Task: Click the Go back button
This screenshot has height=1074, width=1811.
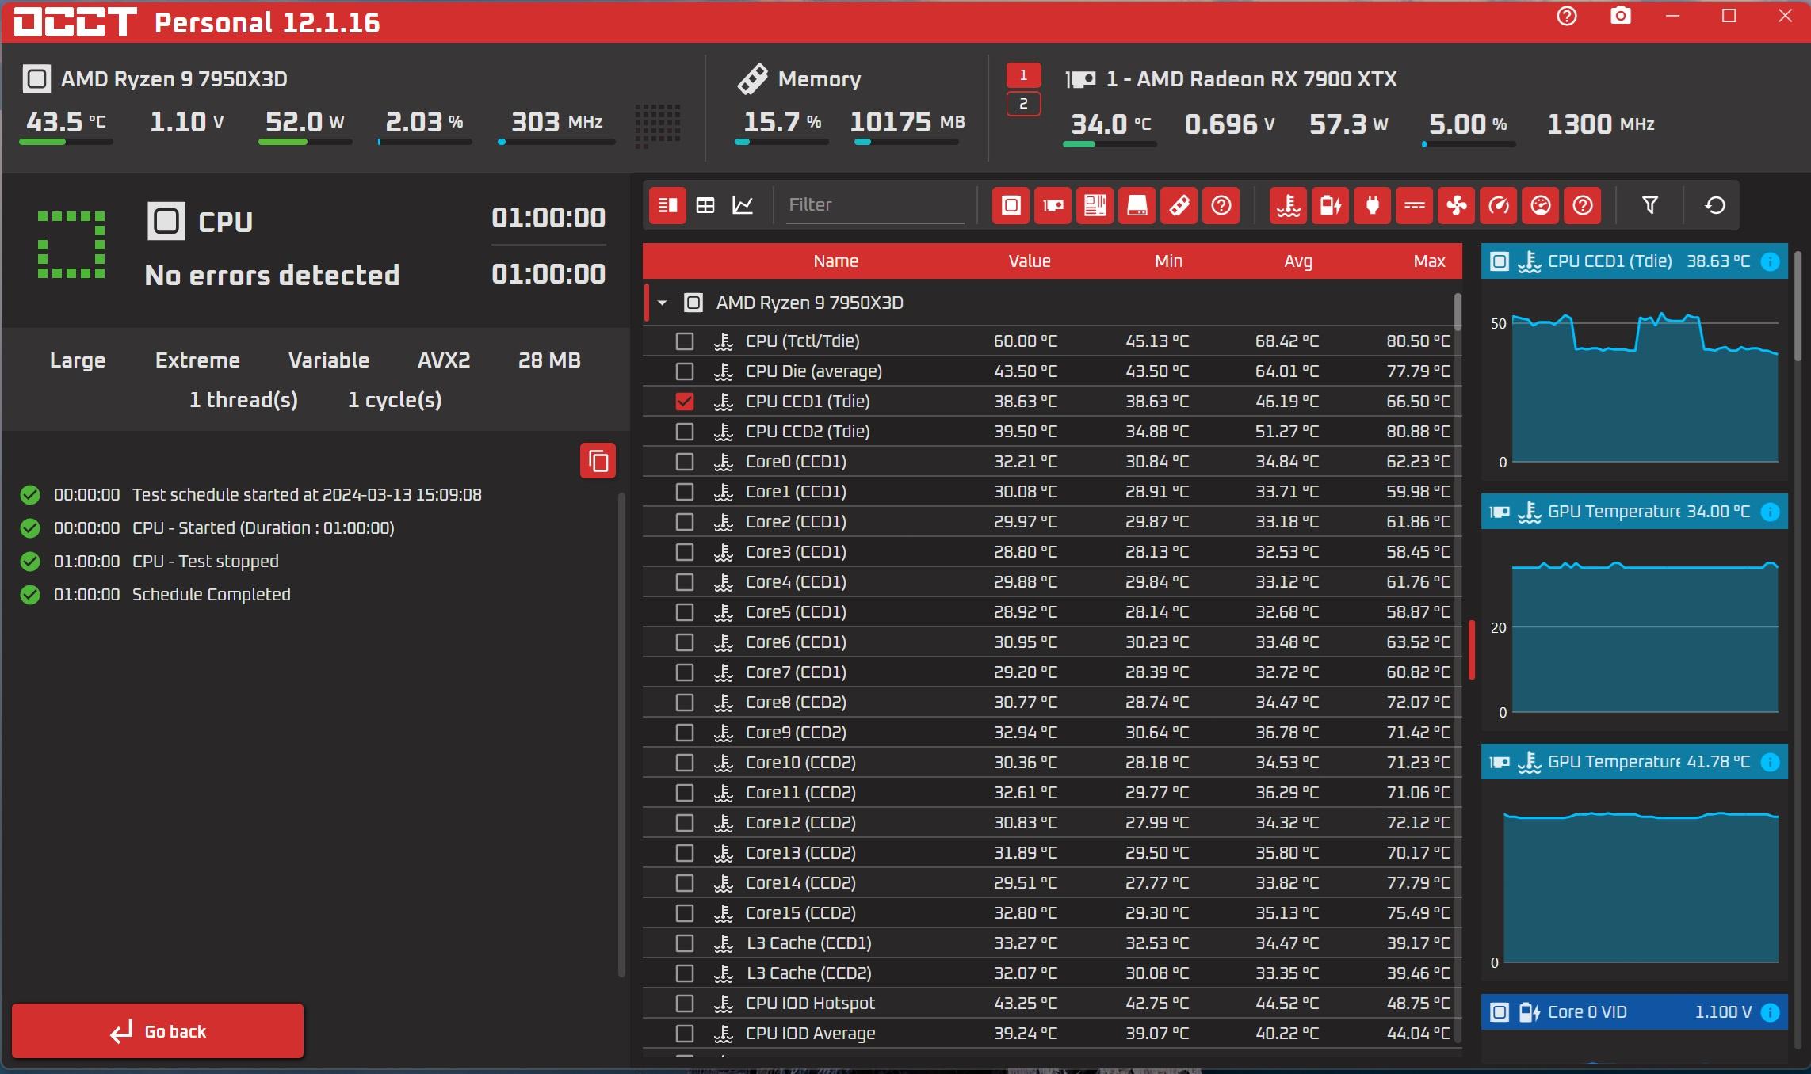Action: point(158,1031)
